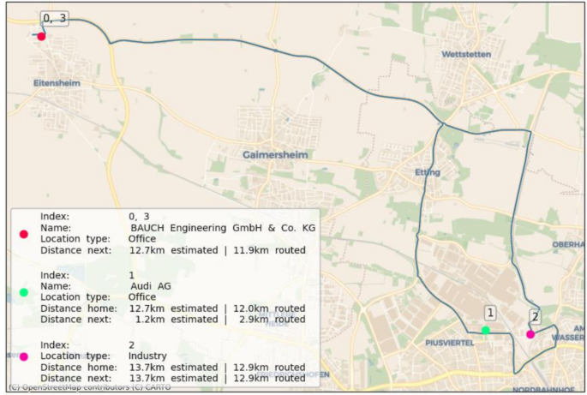
Task: Click the OpenStreetMap contributors attribution text
Action: click(89, 387)
